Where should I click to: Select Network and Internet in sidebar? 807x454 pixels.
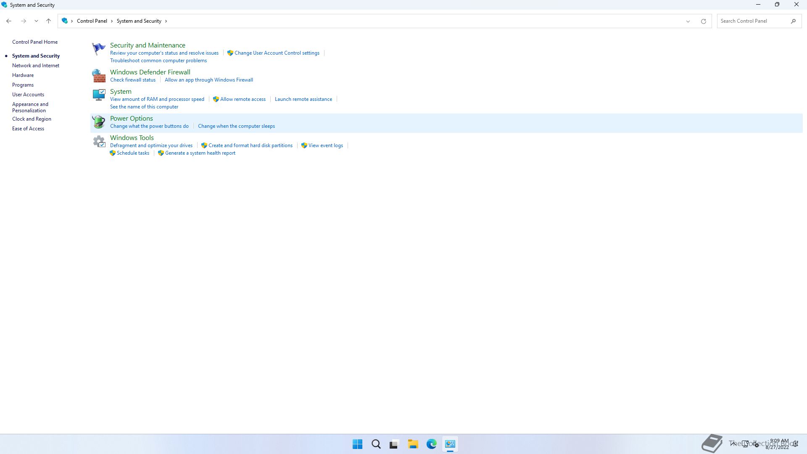pos(36,66)
